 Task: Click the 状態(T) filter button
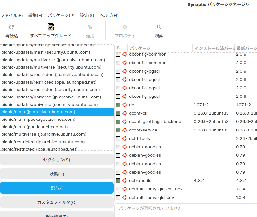click(x=57, y=174)
